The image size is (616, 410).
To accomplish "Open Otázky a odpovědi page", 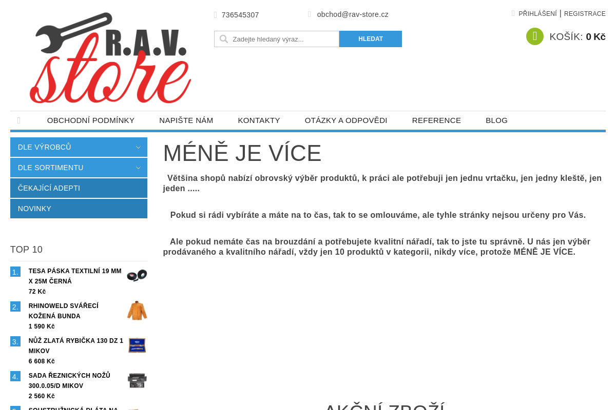I will (x=346, y=120).
